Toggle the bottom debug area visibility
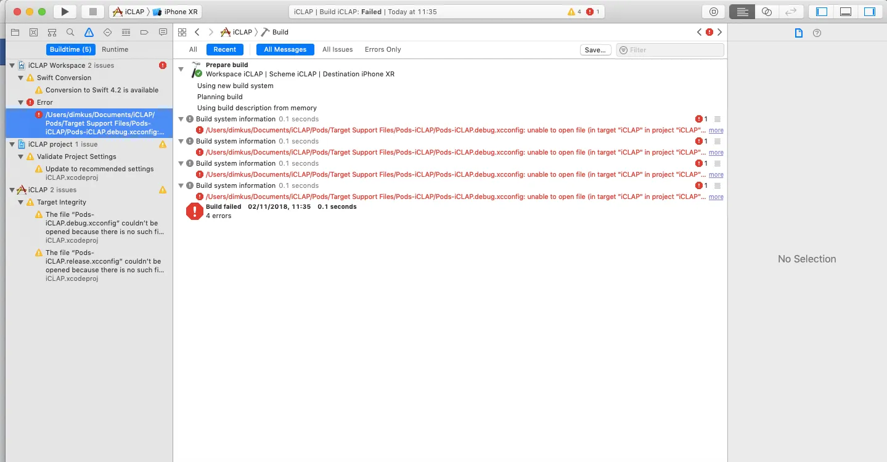The width and height of the screenshot is (887, 462). [846, 12]
